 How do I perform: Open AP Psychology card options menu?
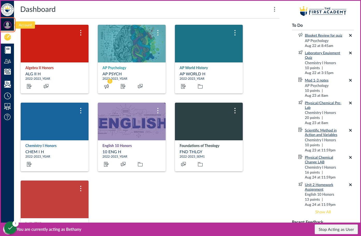pos(158,33)
